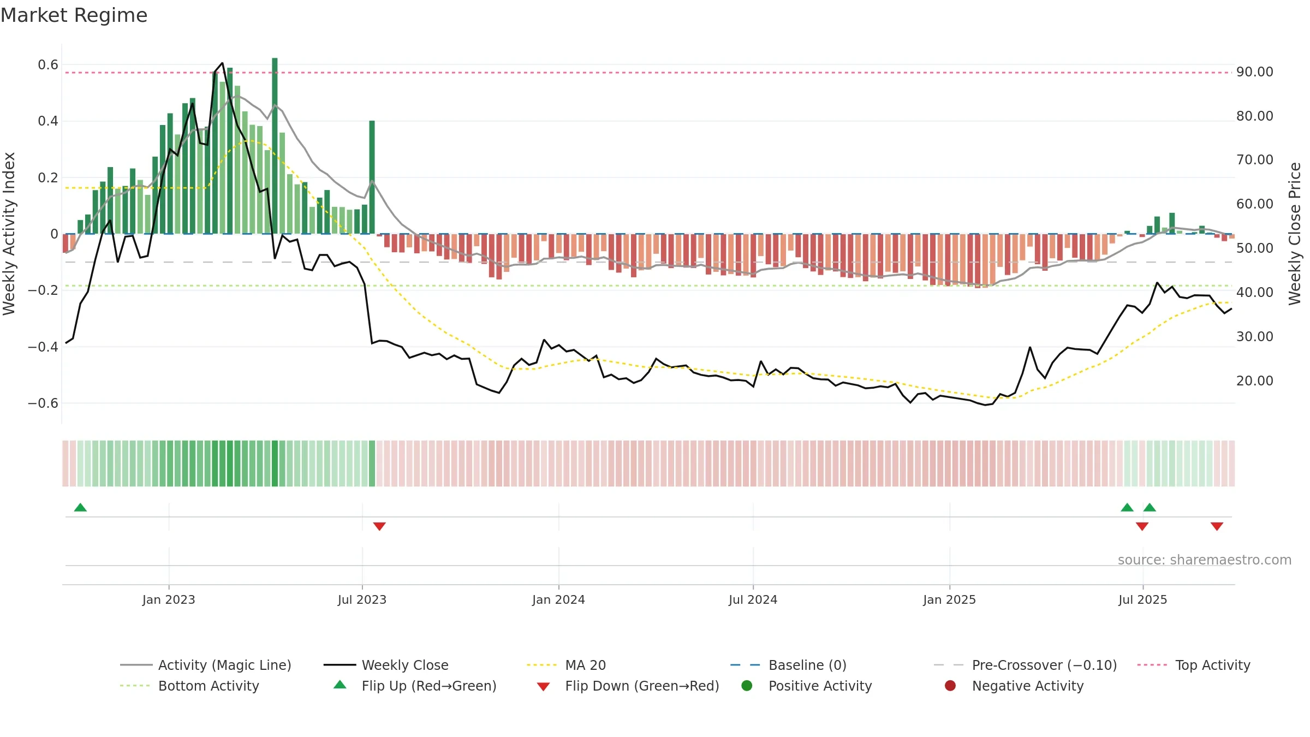1310x737 pixels.
Task: Click the Jan 2023 x-axis label
Action: click(169, 599)
